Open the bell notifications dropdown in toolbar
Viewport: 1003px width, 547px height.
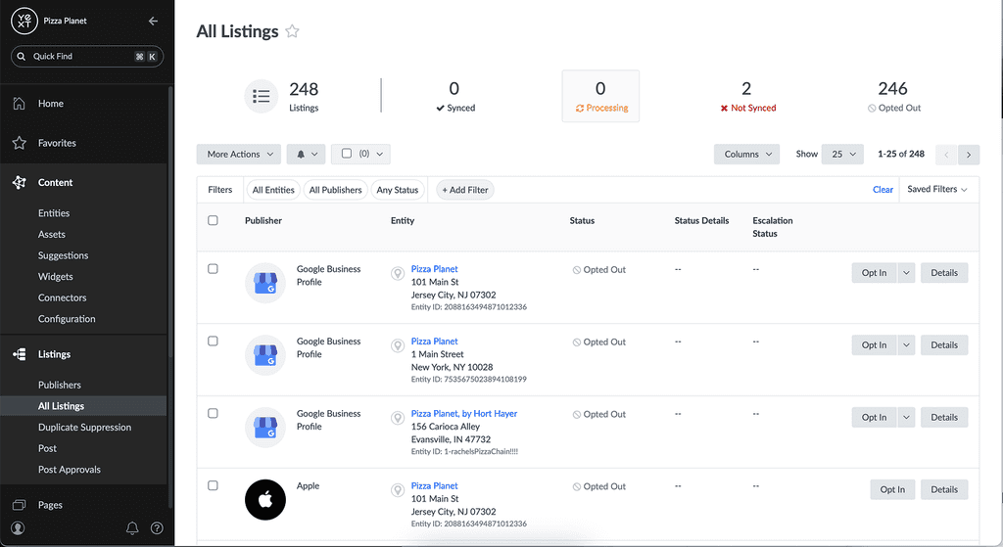(307, 154)
